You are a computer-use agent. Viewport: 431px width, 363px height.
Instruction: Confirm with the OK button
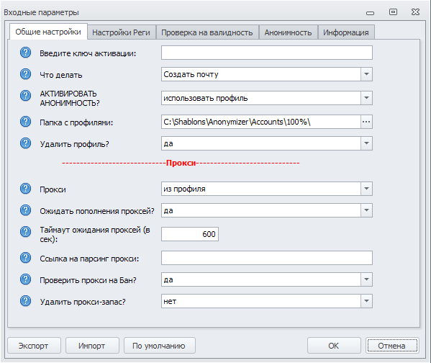coord(334,346)
